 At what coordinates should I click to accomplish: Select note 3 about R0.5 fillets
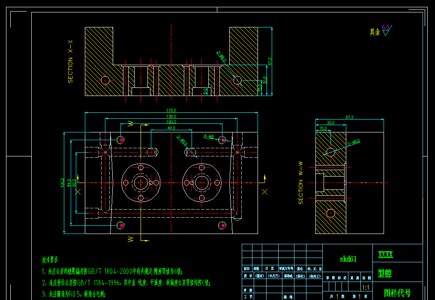pyautogui.click(x=74, y=294)
